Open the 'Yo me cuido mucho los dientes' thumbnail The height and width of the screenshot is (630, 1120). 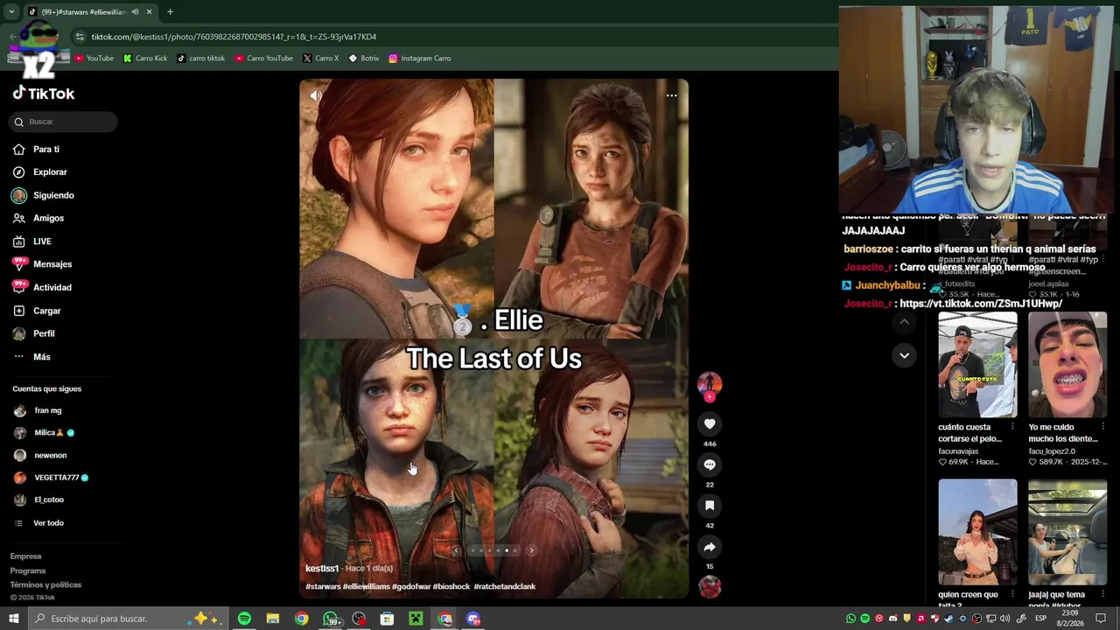tap(1067, 365)
